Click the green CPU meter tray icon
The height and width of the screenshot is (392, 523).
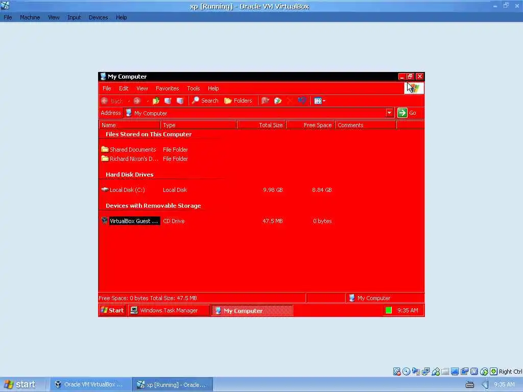[388, 310]
